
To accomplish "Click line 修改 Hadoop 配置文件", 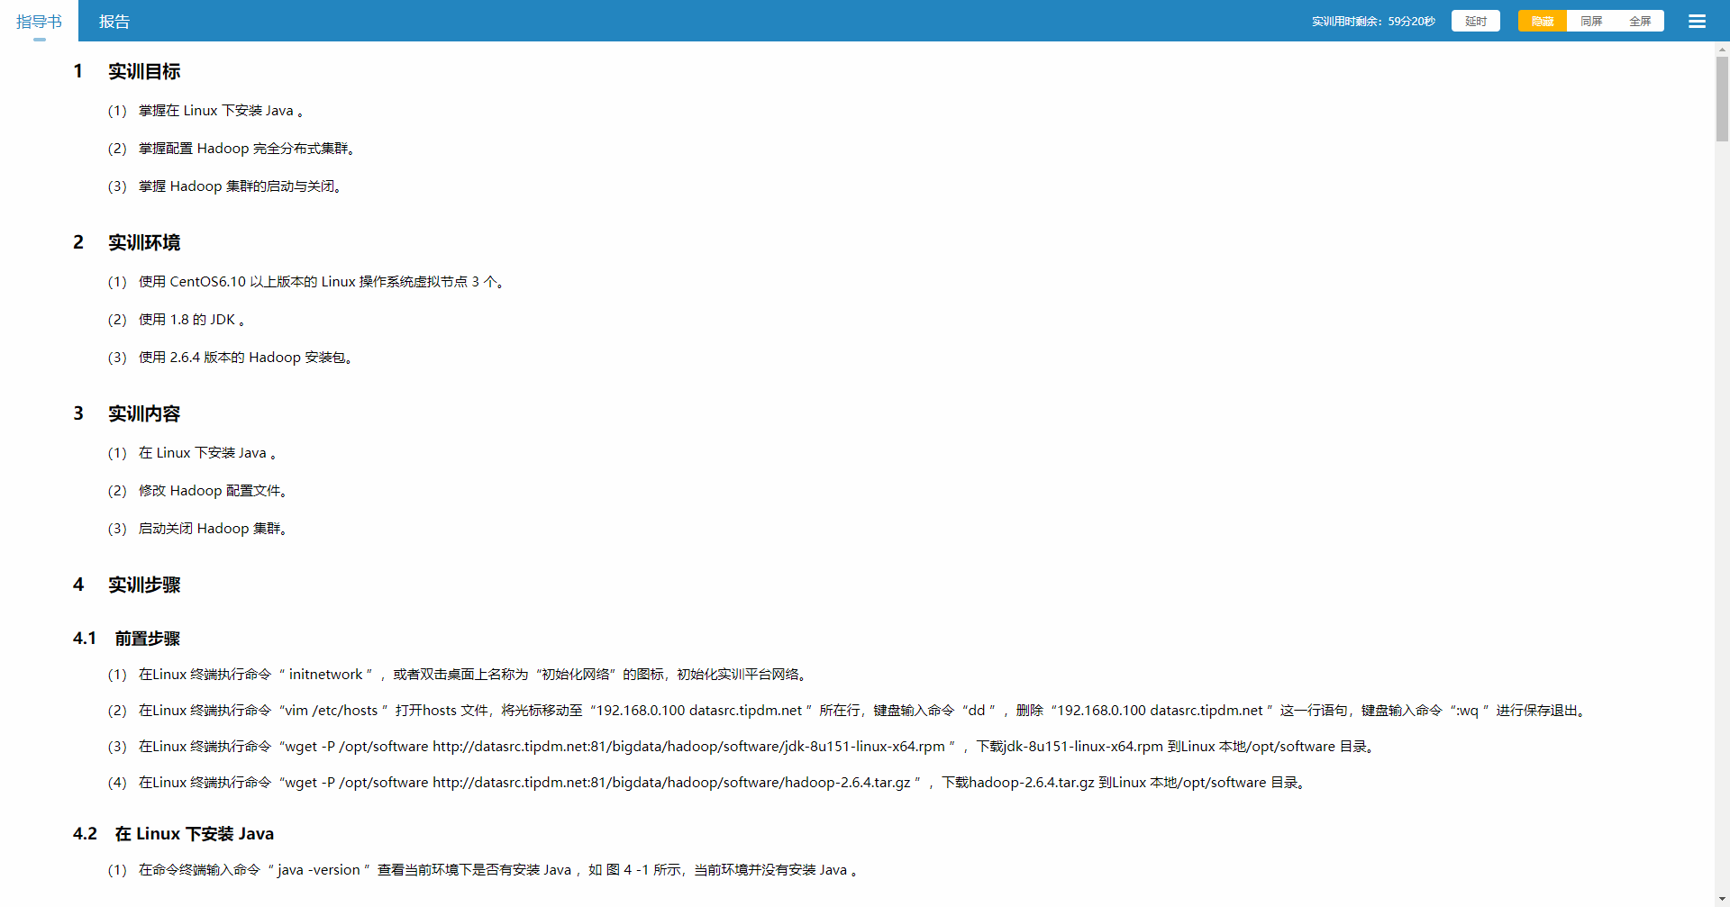I will coord(198,491).
